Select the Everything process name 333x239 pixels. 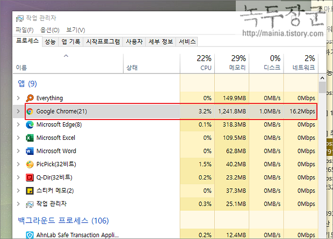tap(50, 98)
